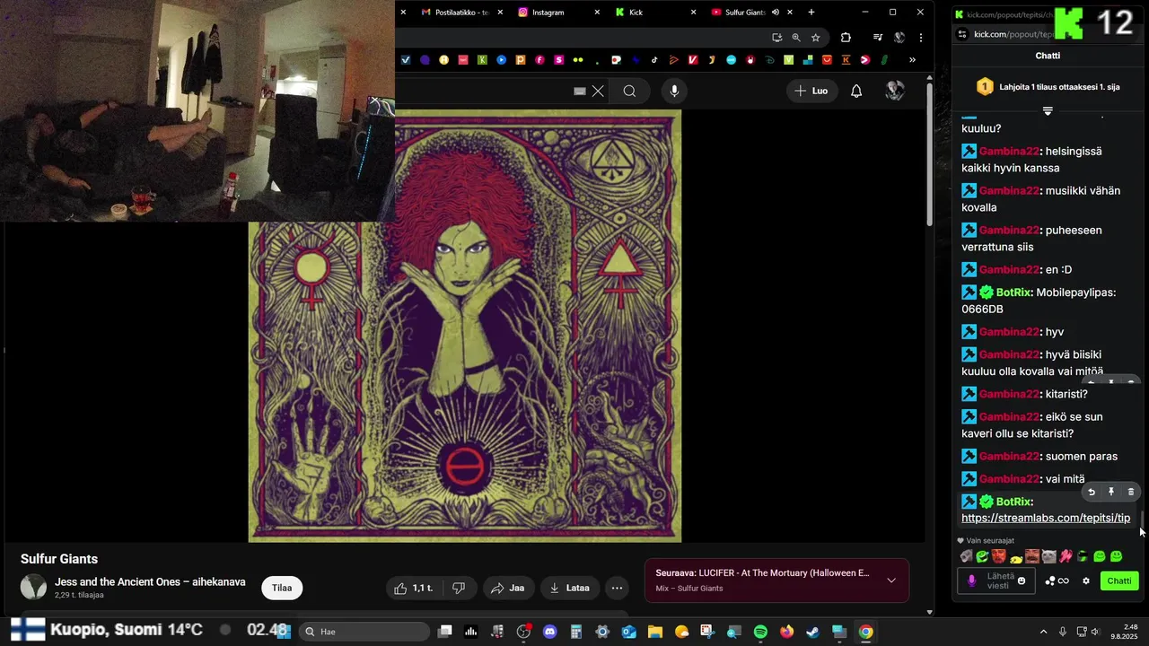Open Jess and the Ancient Ones channel
The image size is (1149, 646).
[150, 581]
